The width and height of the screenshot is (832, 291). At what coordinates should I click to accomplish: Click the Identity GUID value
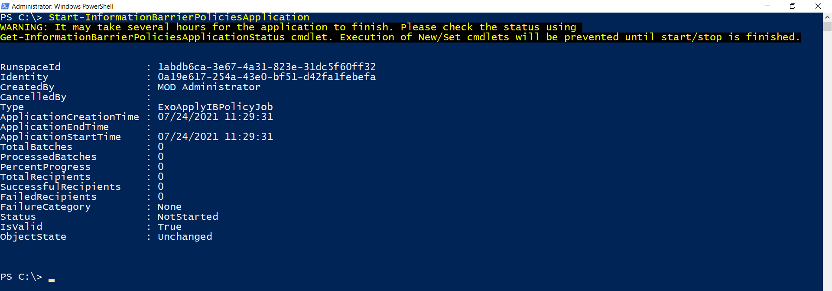pyautogui.click(x=266, y=77)
